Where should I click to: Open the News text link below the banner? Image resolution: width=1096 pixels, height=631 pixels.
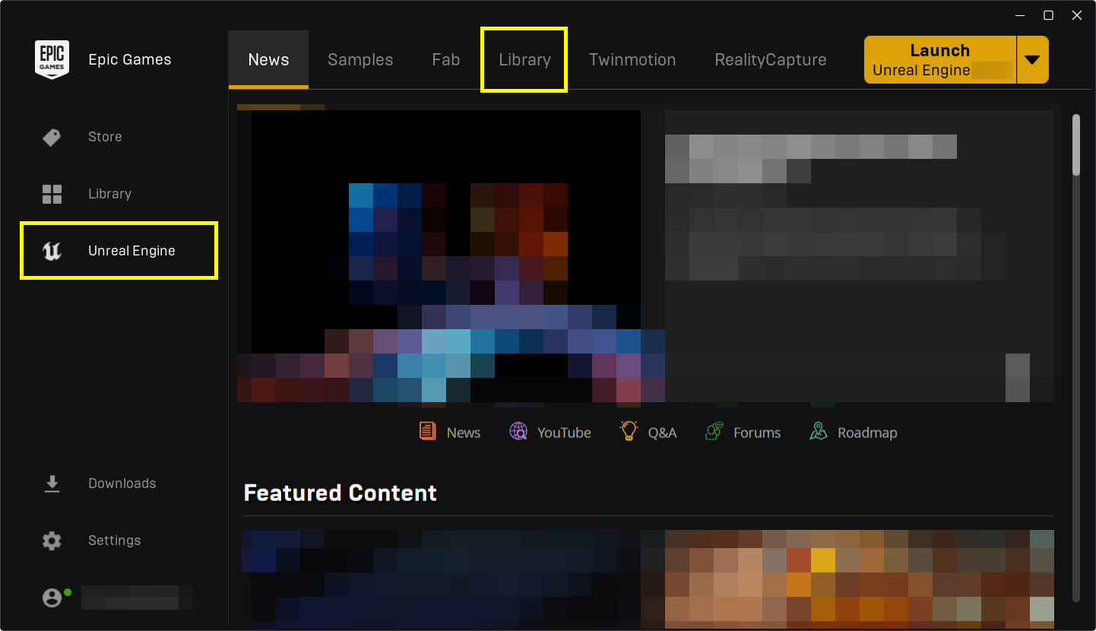[464, 433]
